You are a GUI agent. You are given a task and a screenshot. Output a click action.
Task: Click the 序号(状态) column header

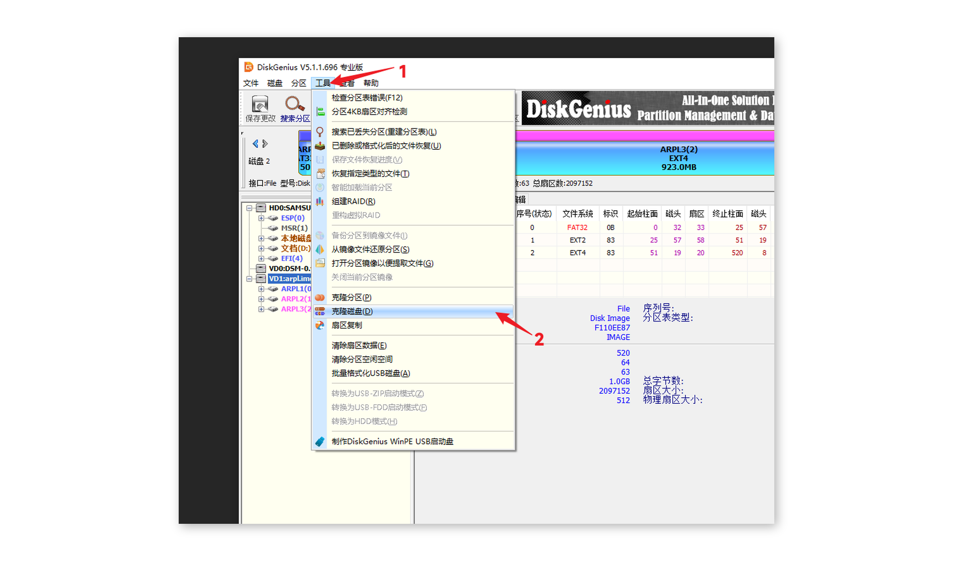535,214
